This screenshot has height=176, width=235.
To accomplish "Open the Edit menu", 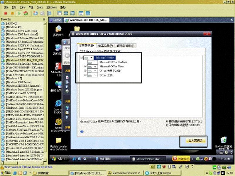I will coord(14,7).
